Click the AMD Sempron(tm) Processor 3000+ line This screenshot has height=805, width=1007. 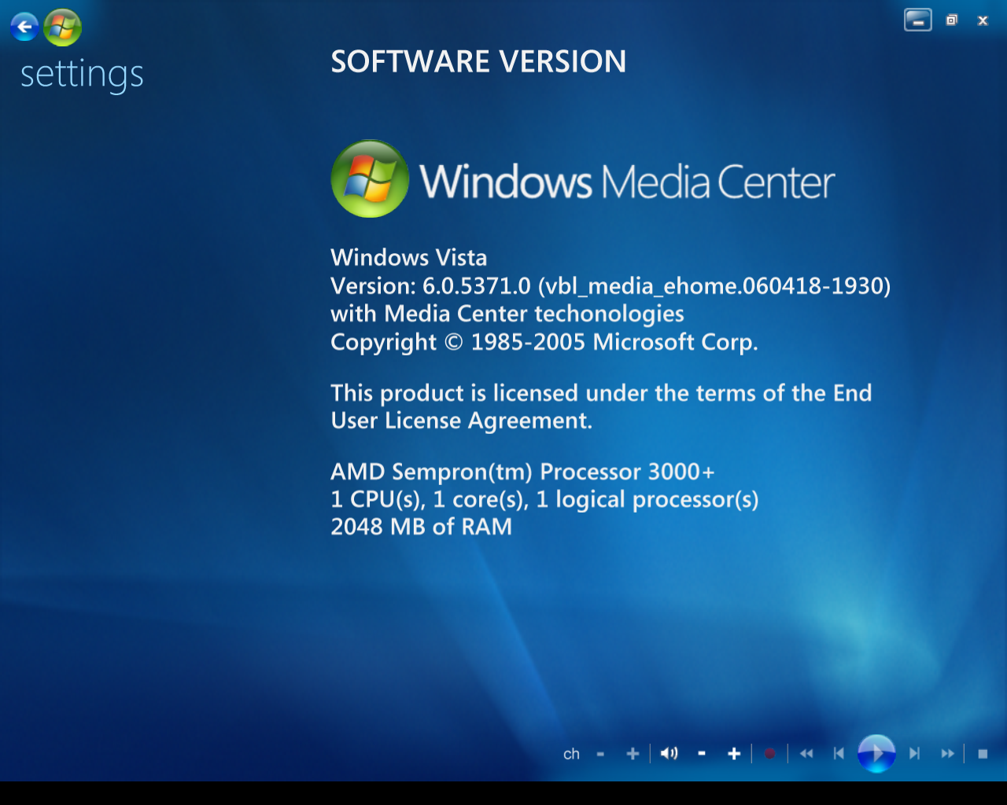pyautogui.click(x=522, y=472)
